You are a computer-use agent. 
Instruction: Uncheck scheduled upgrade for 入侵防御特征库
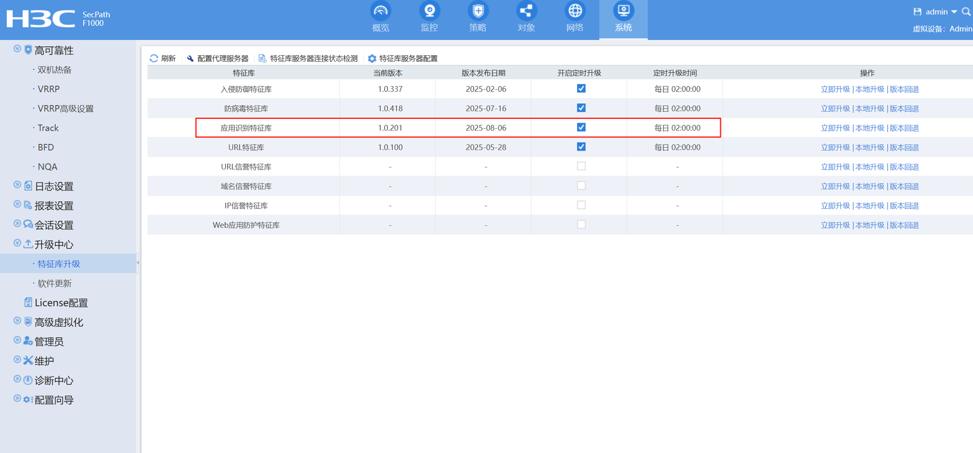(x=581, y=89)
